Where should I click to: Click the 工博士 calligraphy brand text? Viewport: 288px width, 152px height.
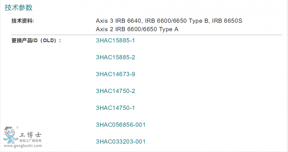pos(30,135)
